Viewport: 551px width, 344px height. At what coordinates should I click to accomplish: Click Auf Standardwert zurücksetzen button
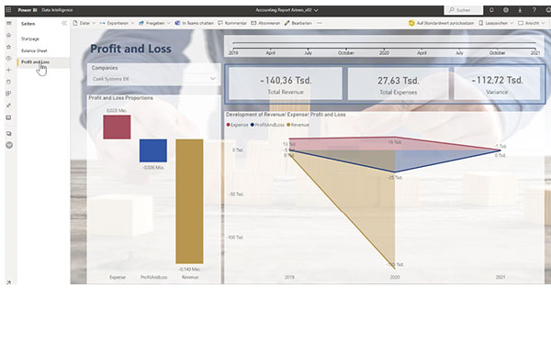442,23
